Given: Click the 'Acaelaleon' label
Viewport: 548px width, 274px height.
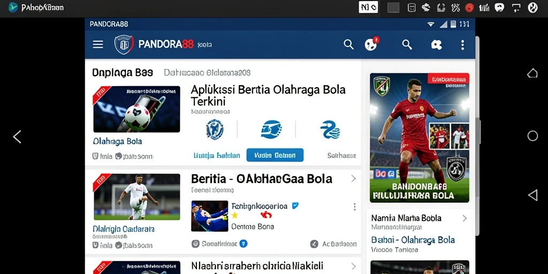Looking at the screenshot, I should (x=339, y=244).
